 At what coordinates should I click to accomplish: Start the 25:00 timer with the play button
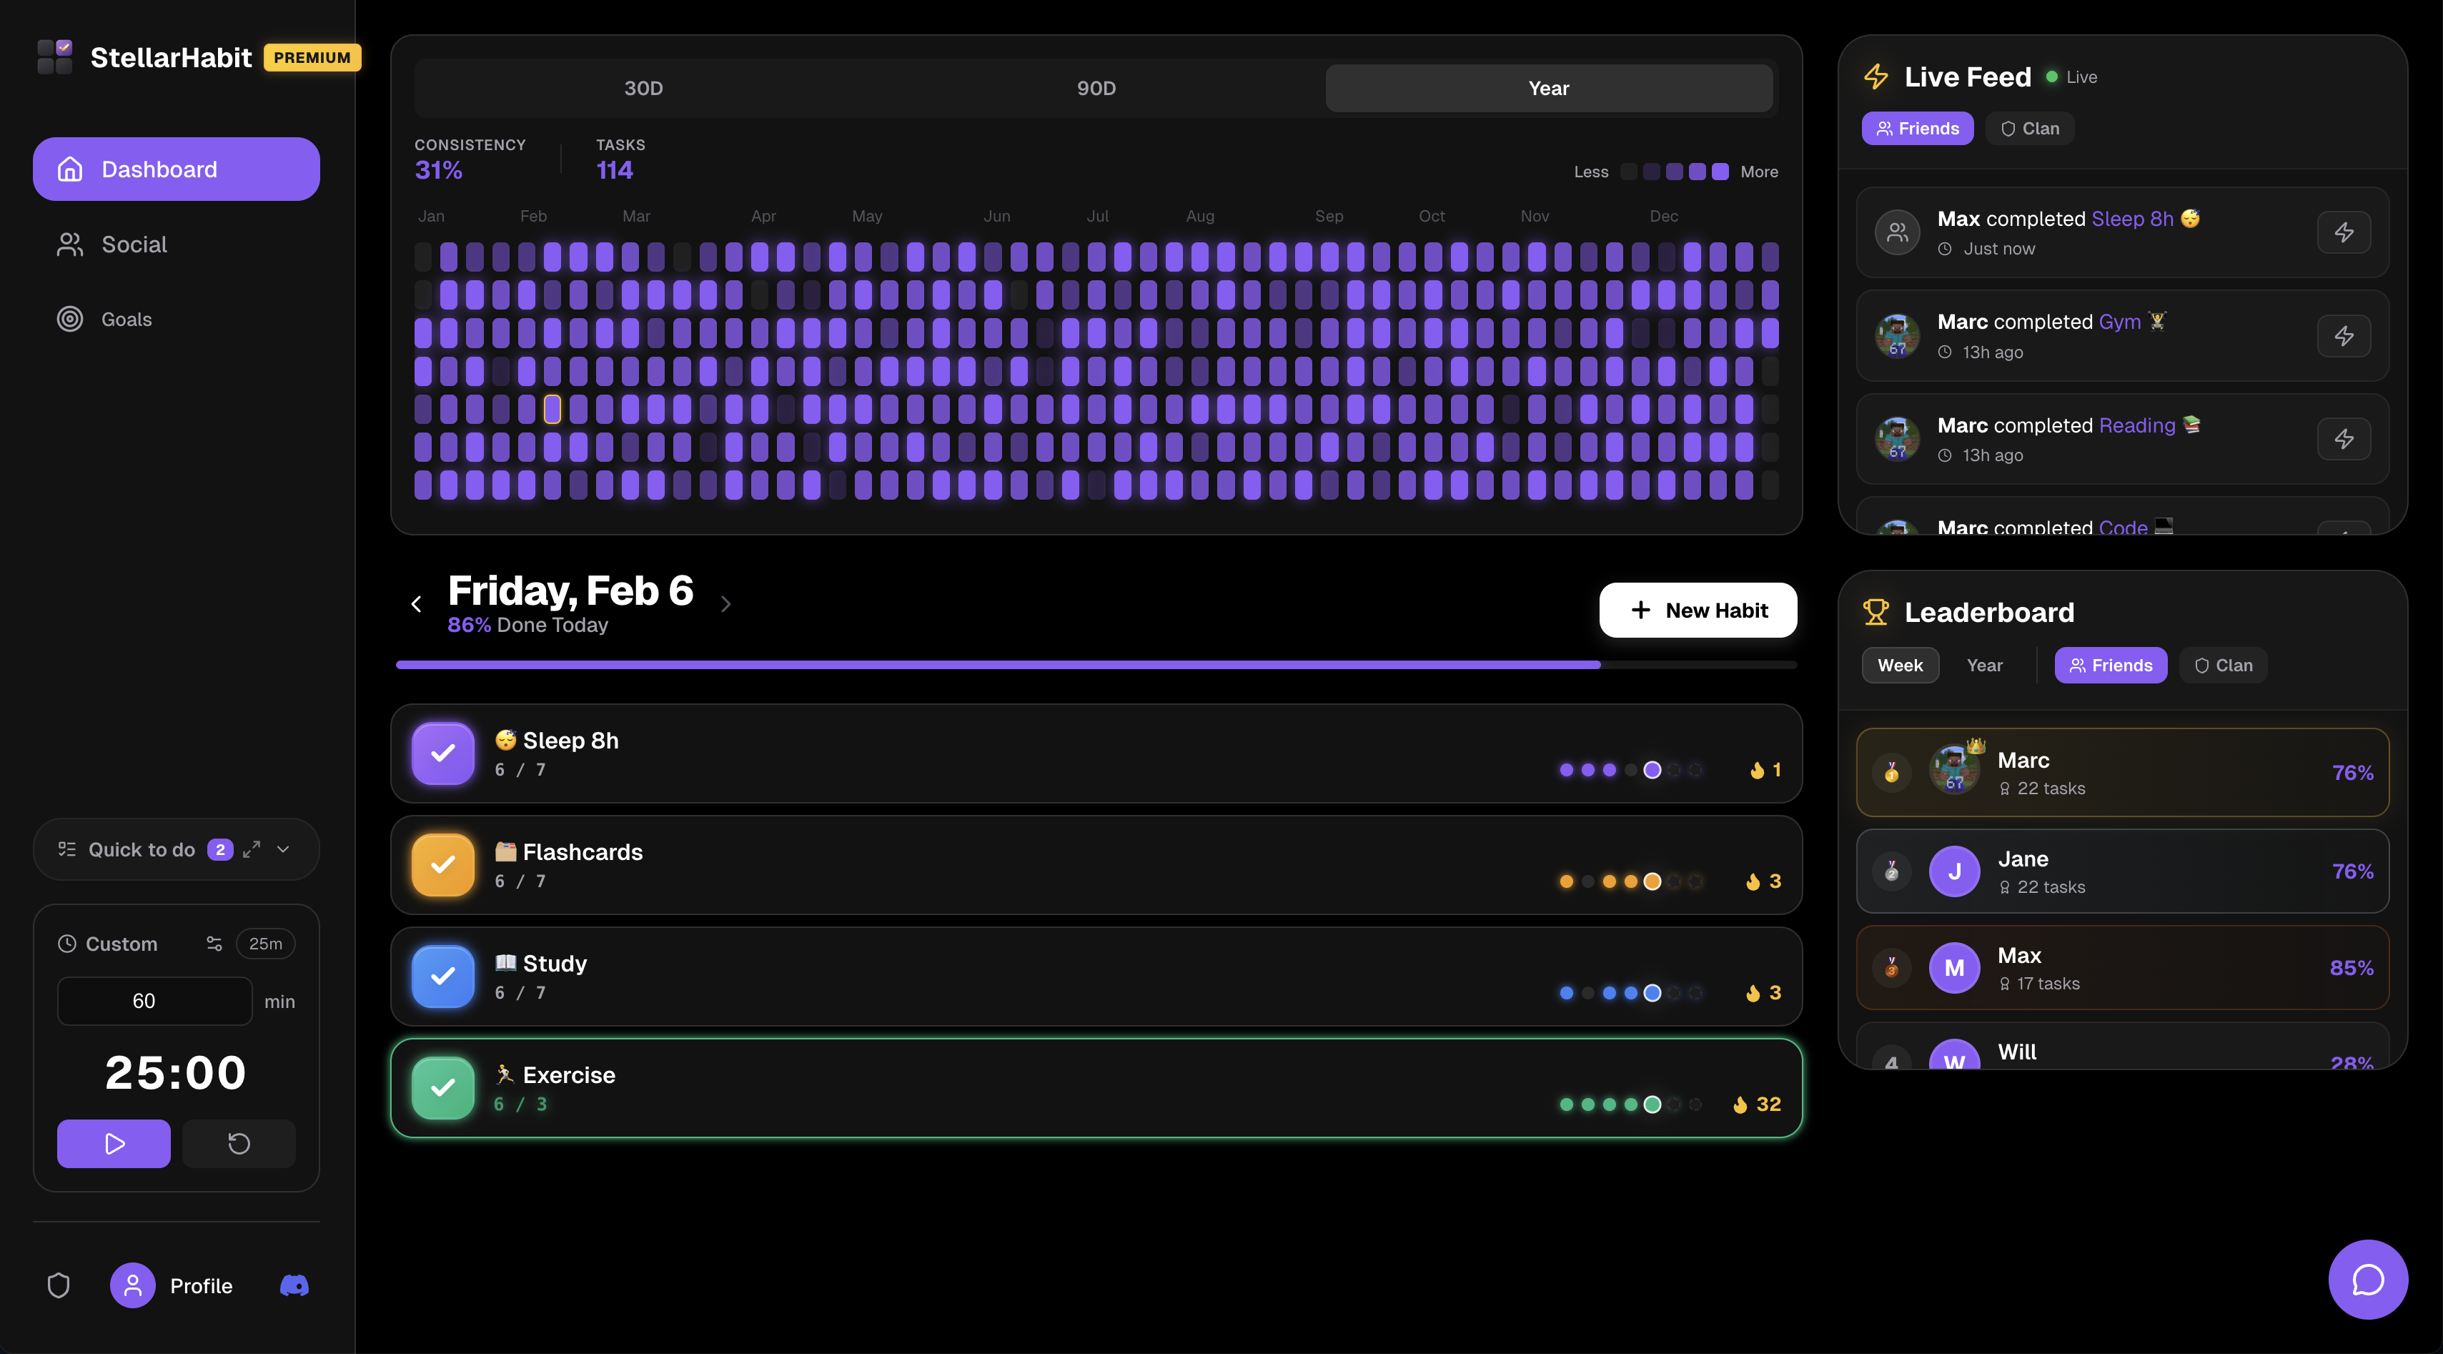coord(113,1143)
